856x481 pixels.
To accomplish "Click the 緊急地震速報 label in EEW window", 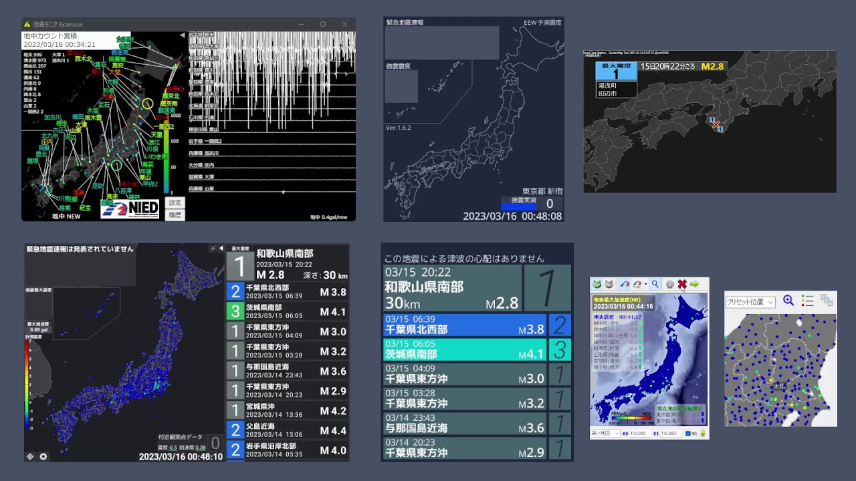I will pyautogui.click(x=405, y=22).
